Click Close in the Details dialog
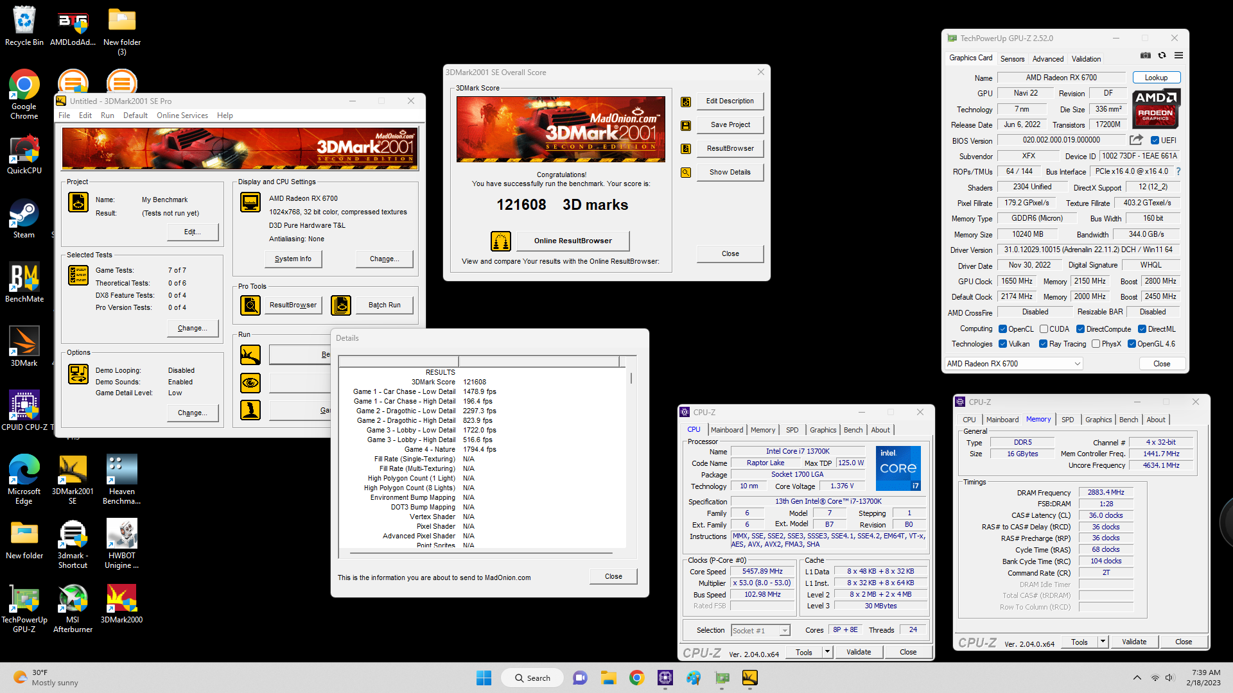Image resolution: width=1233 pixels, height=693 pixels. tap(613, 576)
